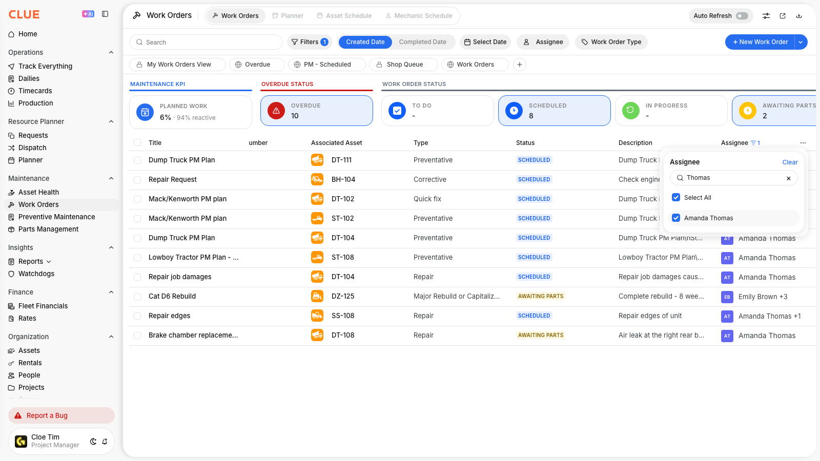This screenshot has height=461, width=820.
Task: Click the New Work Order button
Action: (x=760, y=42)
